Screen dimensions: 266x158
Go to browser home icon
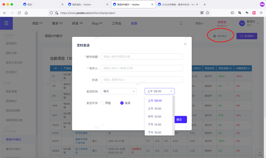[26, 13]
